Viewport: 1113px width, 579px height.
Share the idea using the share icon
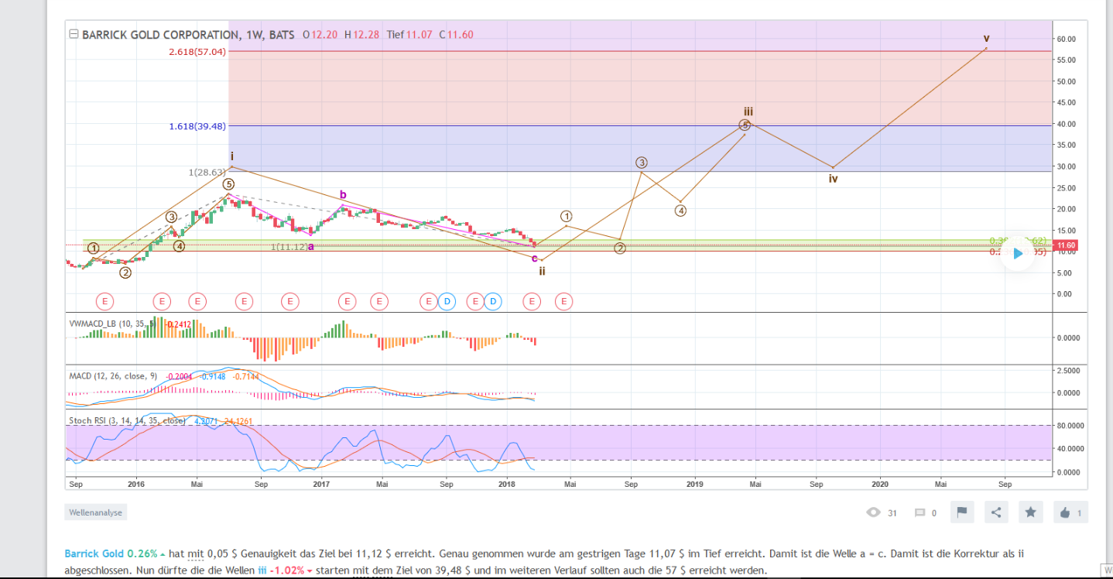click(x=996, y=512)
